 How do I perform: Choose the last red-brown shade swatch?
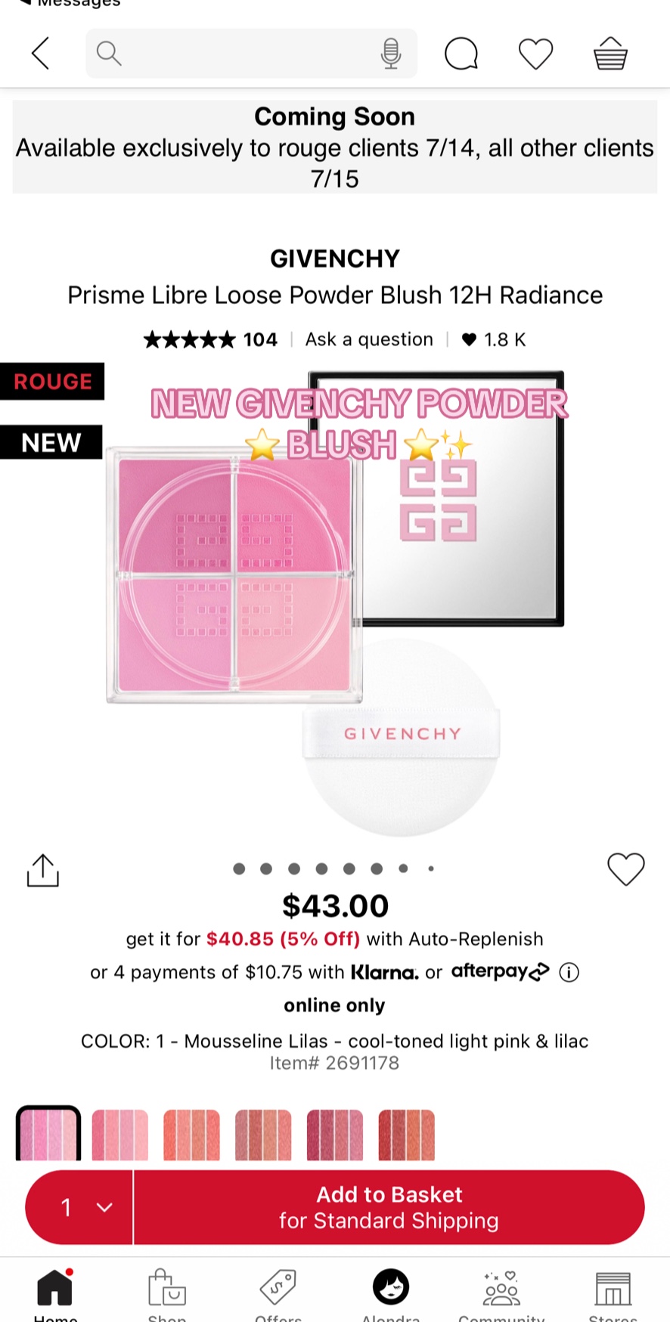point(406,1135)
